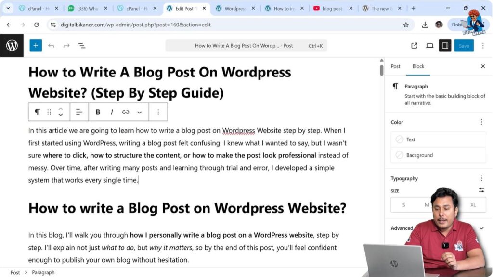Apply Italic formatting in the block toolbar
The image size is (493, 277).
click(x=112, y=112)
